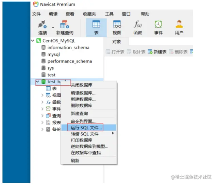Expand the 视图 tree node
Screen dimensions: 217x185
click(43, 95)
